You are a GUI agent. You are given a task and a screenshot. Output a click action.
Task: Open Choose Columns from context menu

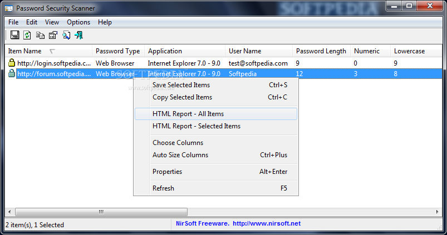(x=216, y=143)
